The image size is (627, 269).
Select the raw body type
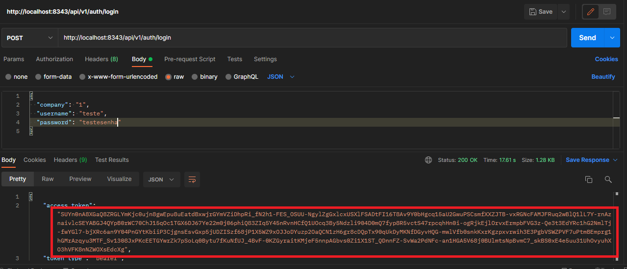pyautogui.click(x=175, y=77)
